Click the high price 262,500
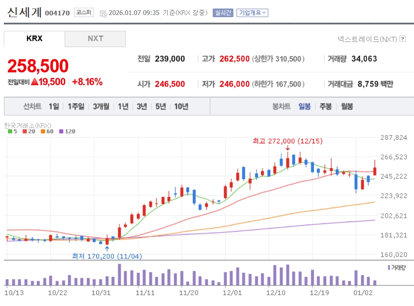Viewport: 414px width, 306px height. pos(235,59)
